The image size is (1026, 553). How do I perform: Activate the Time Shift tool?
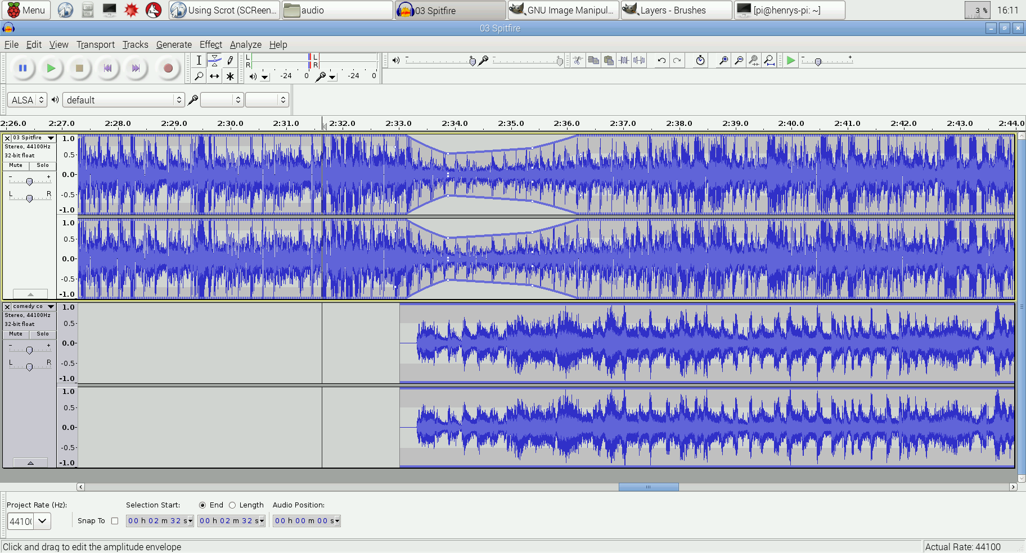pos(214,76)
